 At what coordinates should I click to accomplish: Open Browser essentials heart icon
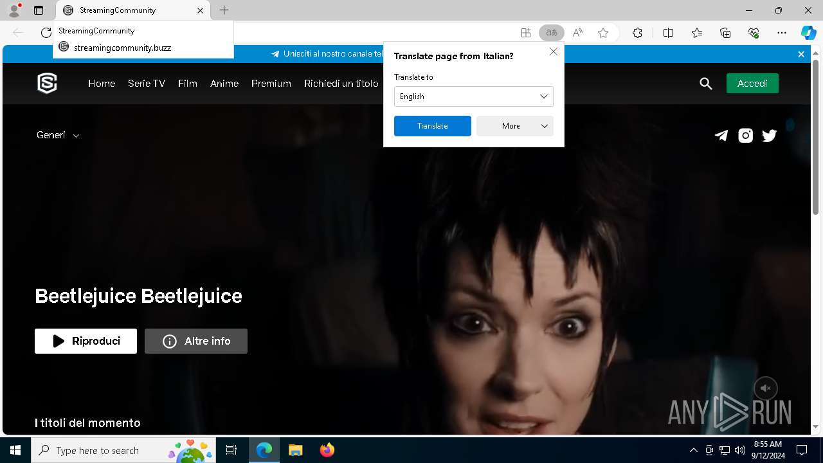[x=754, y=33]
